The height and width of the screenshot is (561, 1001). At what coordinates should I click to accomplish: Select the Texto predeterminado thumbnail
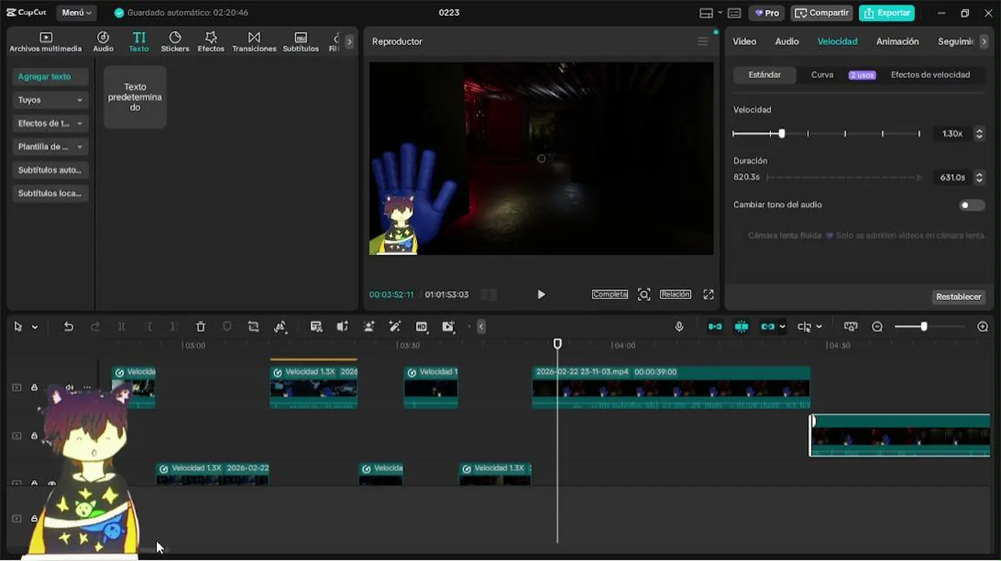pyautogui.click(x=135, y=97)
